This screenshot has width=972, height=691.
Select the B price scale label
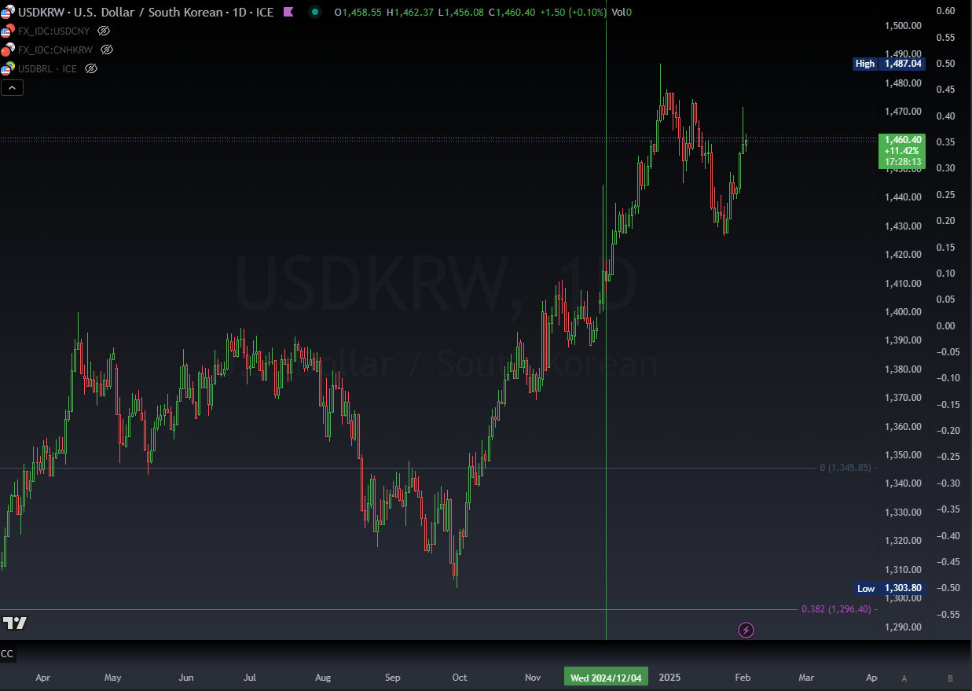click(950, 678)
